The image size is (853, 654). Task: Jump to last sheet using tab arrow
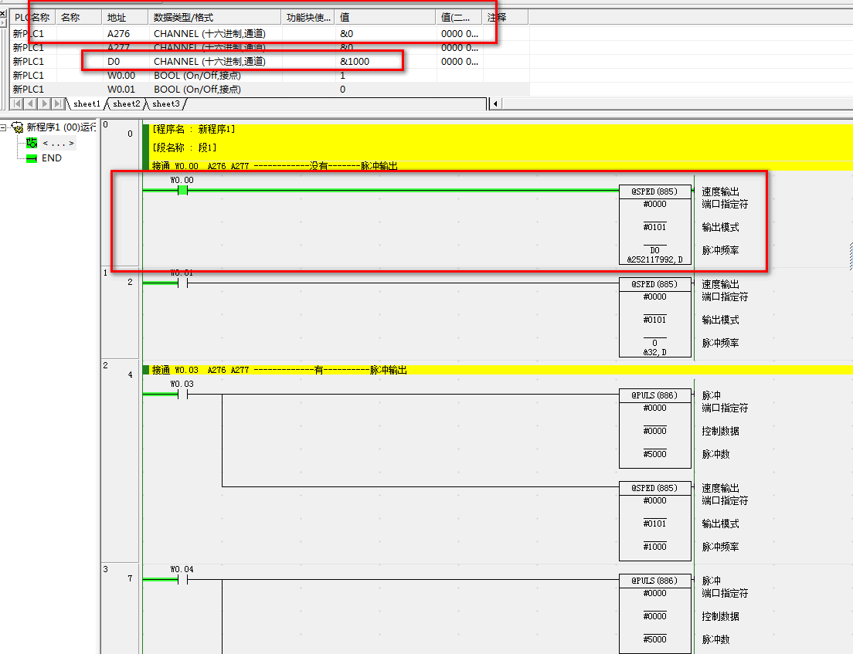[59, 103]
